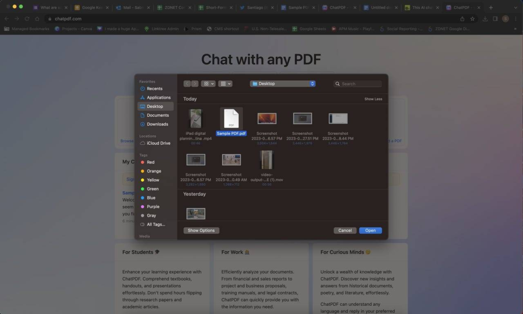Open Recents in the sidebar
The height and width of the screenshot is (314, 523).
[154, 89]
